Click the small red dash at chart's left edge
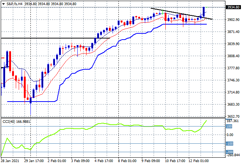Screen dimensions: 242x165 point(3,58)
